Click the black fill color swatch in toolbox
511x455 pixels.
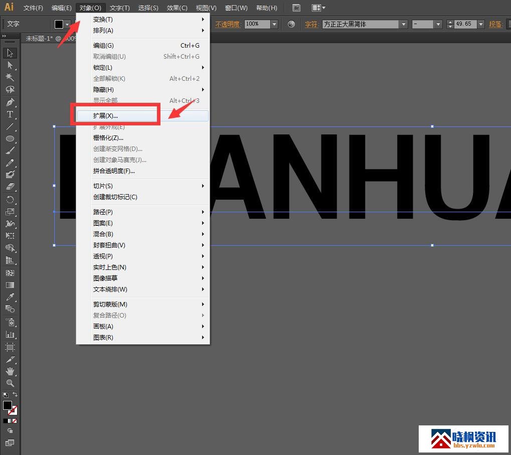coord(7,405)
